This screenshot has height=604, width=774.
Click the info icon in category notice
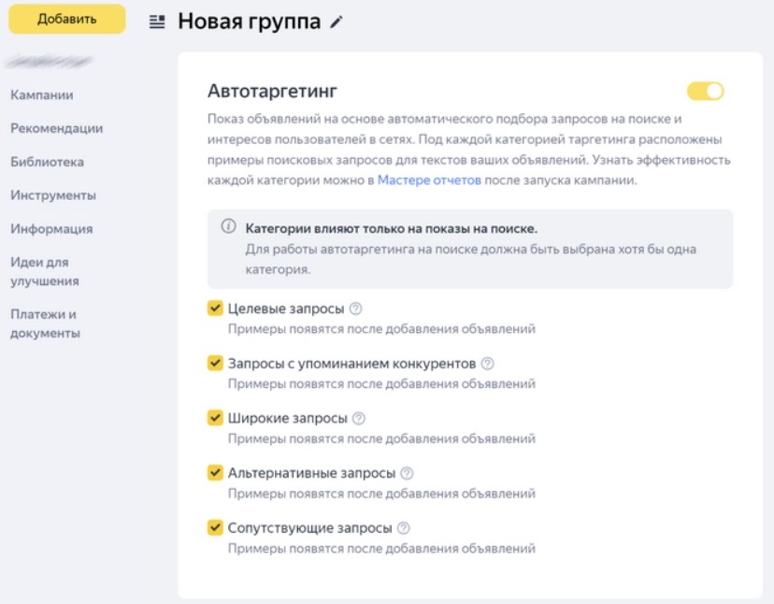point(228,227)
